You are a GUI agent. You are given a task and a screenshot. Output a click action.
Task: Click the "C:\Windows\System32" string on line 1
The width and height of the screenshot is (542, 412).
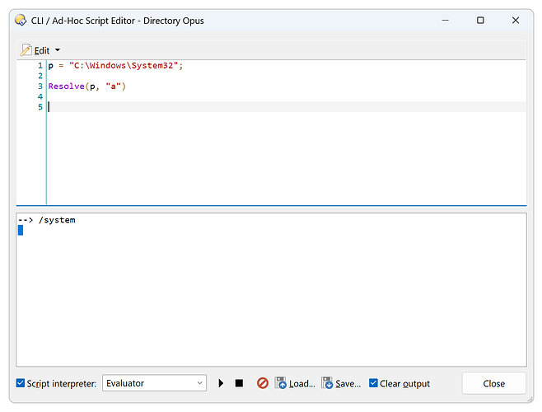coord(124,65)
